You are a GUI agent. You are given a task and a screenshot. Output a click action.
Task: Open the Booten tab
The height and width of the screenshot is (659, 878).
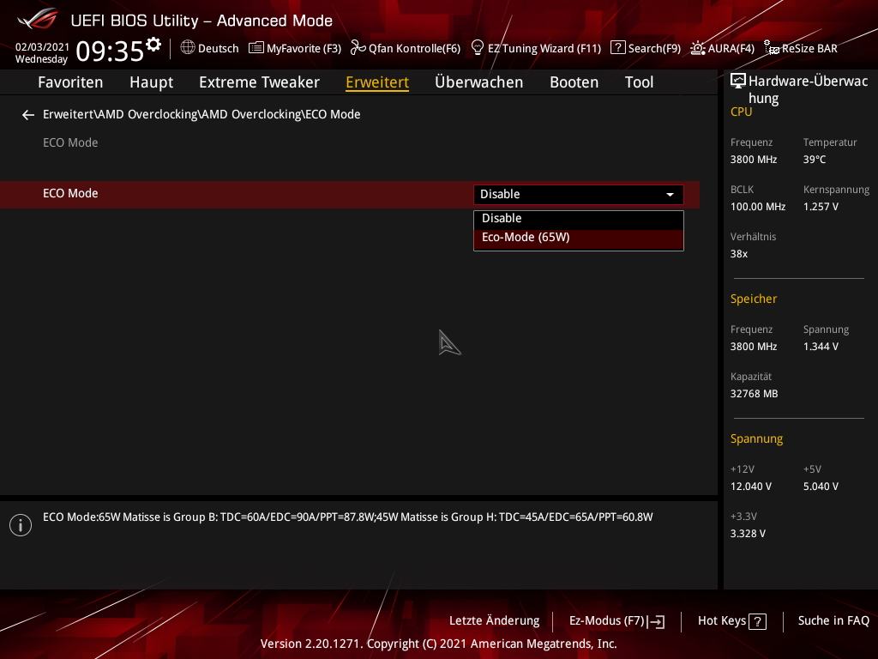[x=574, y=82]
